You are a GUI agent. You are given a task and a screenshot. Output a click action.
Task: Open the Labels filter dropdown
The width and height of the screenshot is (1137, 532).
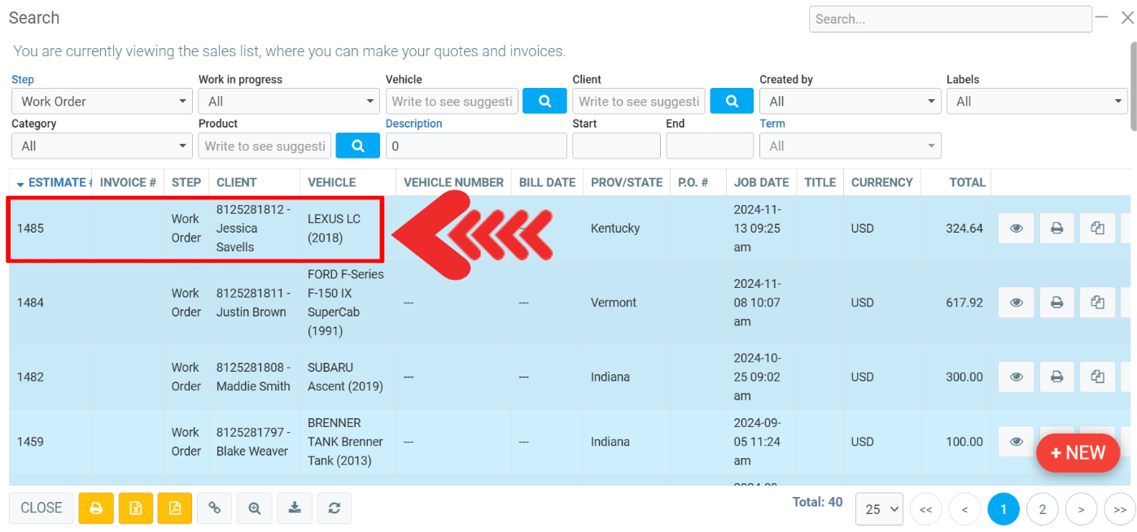[x=1036, y=102]
